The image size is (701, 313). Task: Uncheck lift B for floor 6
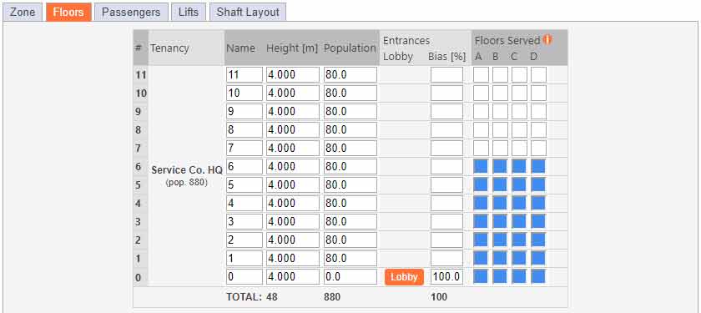pyautogui.click(x=500, y=166)
